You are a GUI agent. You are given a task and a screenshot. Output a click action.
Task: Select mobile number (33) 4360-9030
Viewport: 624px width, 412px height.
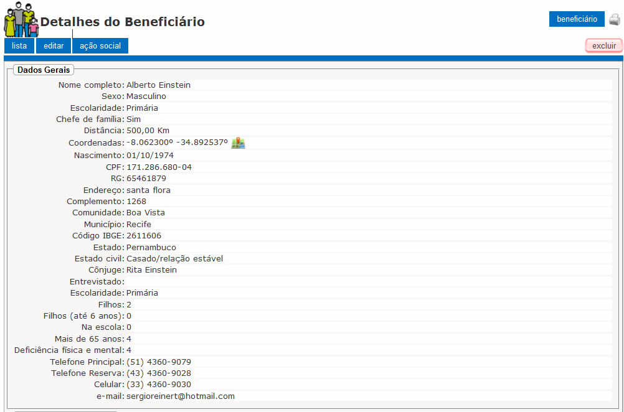point(159,385)
